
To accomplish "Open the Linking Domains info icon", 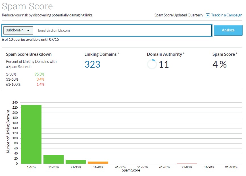I will [118, 53].
